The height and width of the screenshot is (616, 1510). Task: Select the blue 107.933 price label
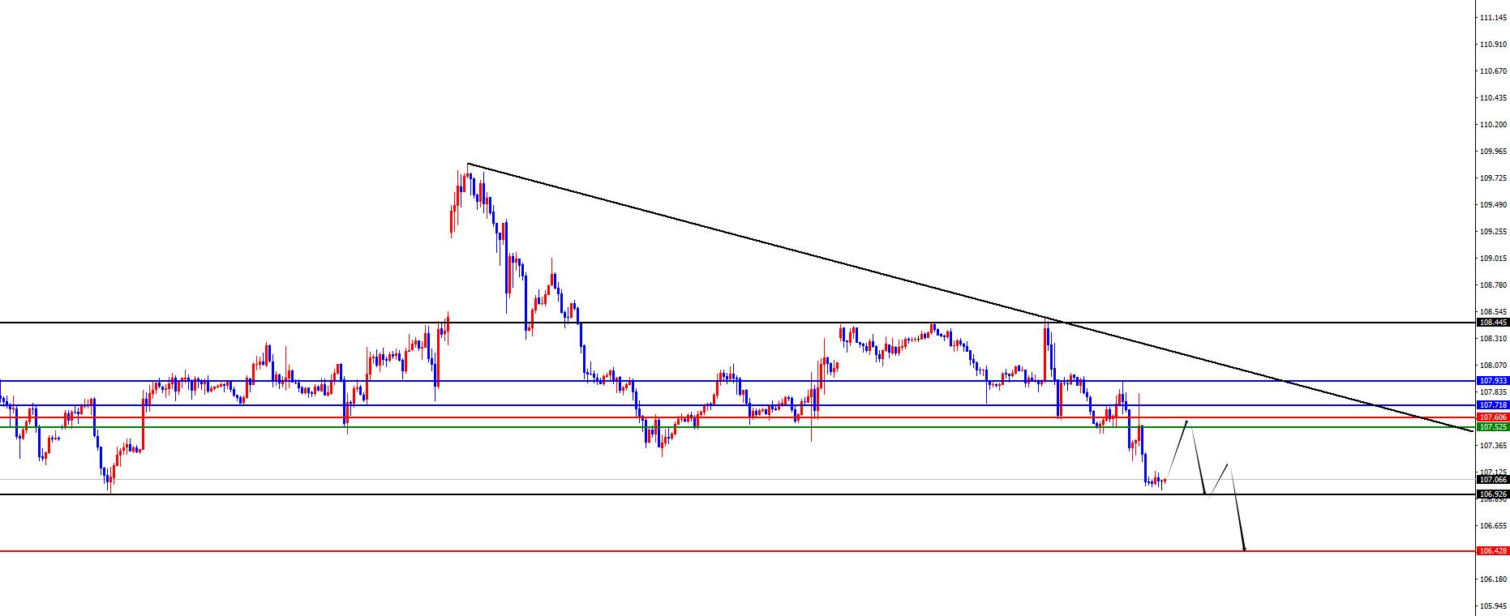[x=1492, y=380]
